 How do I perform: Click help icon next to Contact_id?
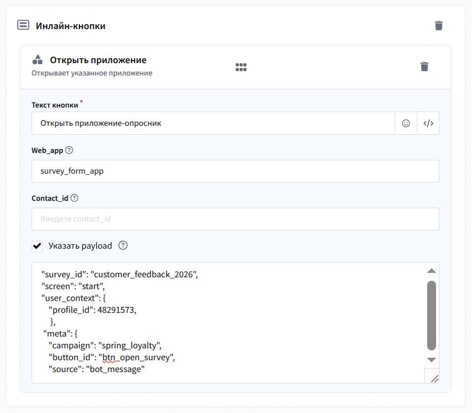coord(74,198)
